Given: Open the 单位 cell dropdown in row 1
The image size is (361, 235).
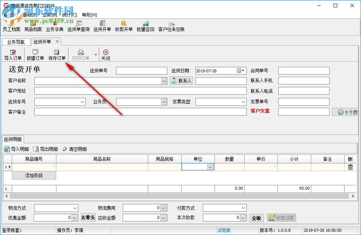Looking at the screenshot, I should coord(210,167).
